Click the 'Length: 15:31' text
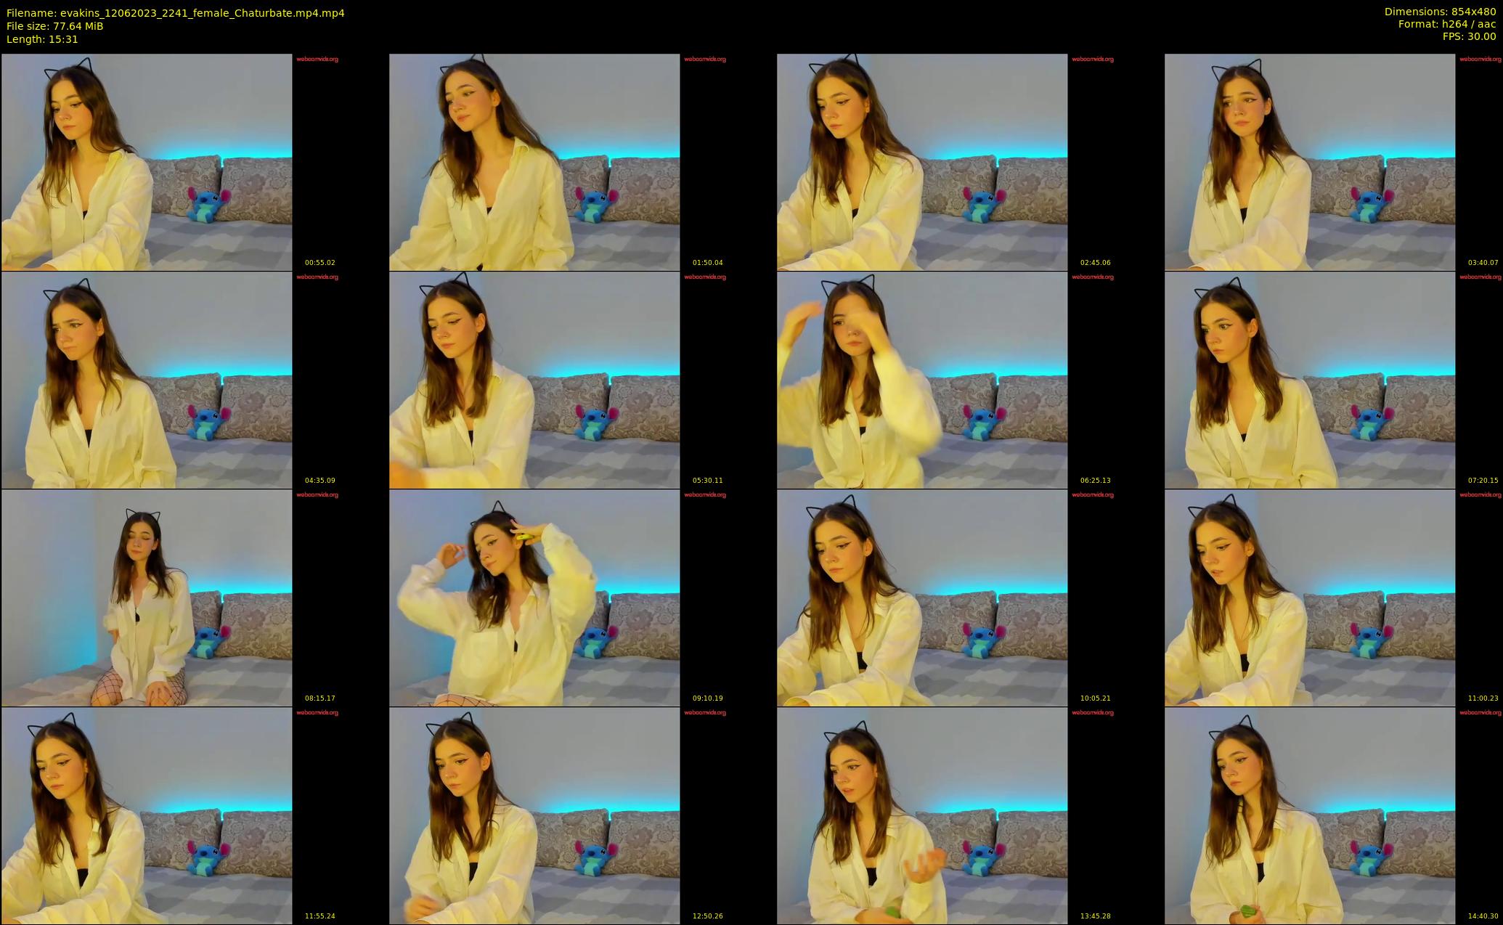The image size is (1503, 925). tap(42, 39)
